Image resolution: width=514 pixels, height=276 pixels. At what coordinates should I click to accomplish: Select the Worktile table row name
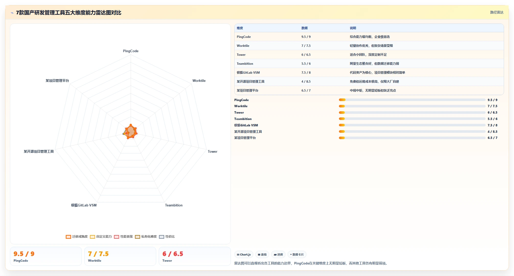[243, 46]
